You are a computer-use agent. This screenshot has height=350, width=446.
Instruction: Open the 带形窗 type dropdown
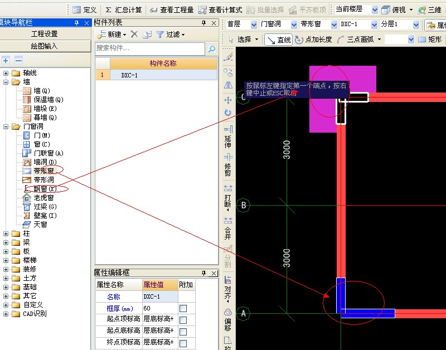pos(334,25)
